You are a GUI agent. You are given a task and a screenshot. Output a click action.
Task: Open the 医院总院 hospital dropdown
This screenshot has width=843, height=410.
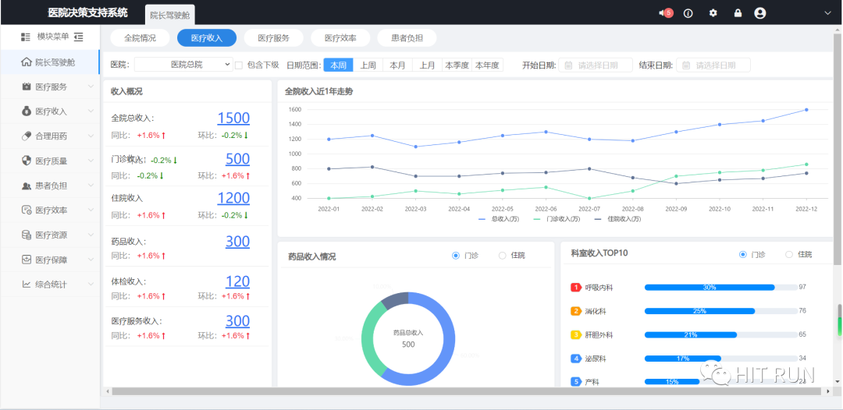click(184, 65)
